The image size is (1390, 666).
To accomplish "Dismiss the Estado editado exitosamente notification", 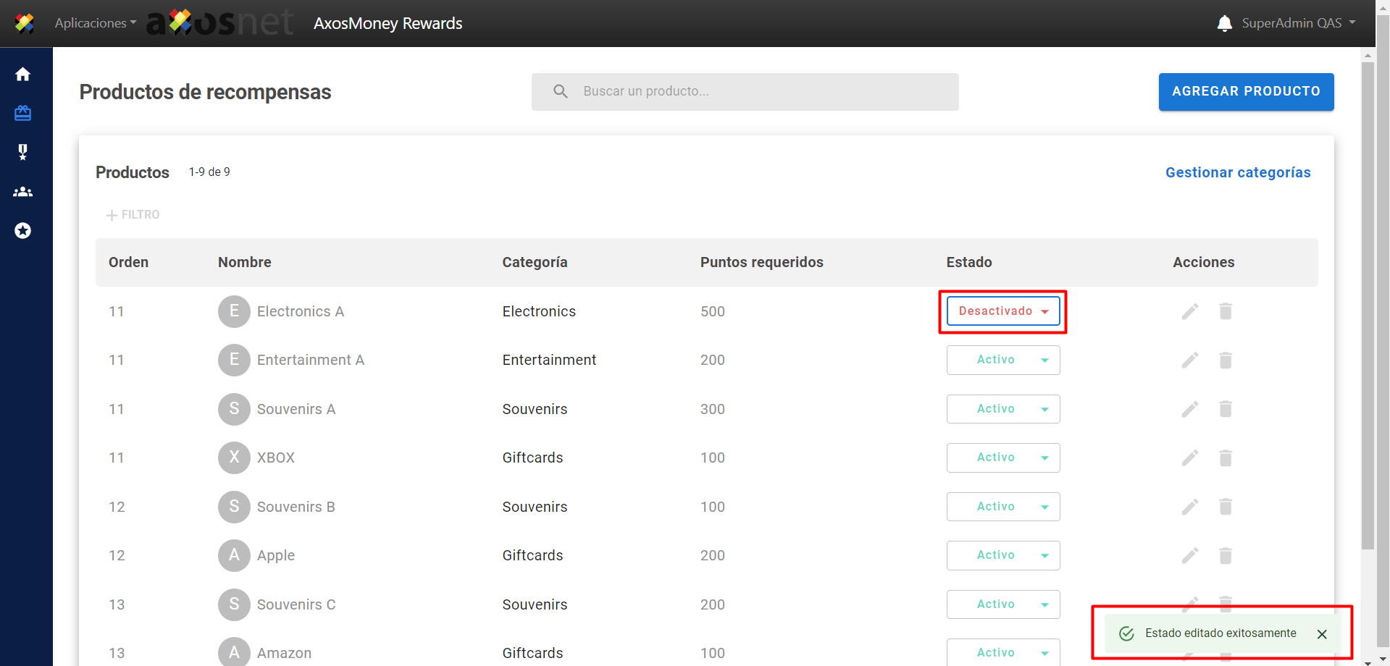I will [1321, 634].
